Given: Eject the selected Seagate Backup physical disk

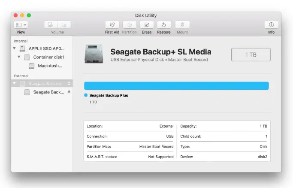Looking at the screenshot, I should tap(69, 83).
